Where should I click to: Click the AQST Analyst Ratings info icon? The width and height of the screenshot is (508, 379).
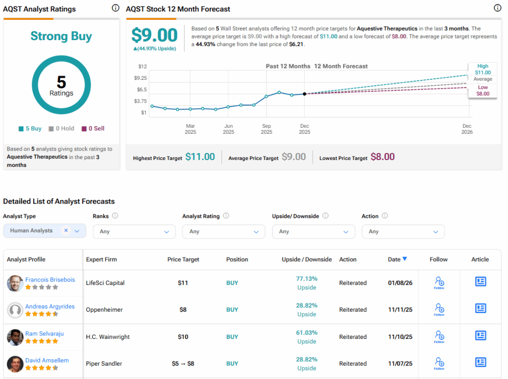[116, 8]
